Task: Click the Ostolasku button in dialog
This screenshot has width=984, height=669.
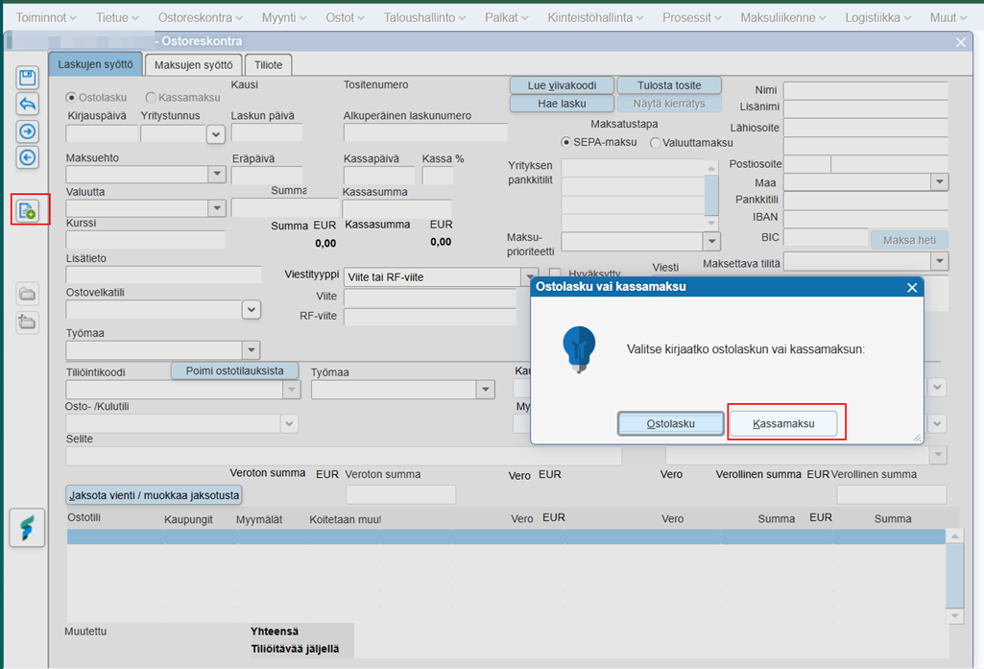Action: 670,423
